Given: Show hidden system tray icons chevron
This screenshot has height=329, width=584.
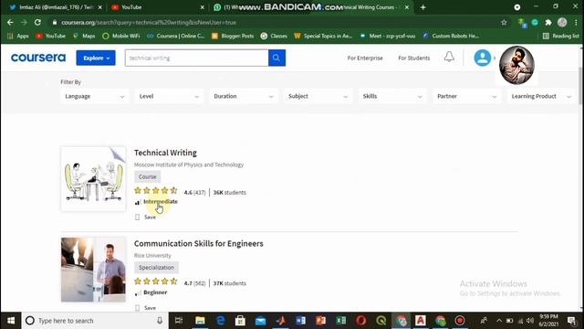Looking at the screenshot, I should pyautogui.click(x=499, y=321).
